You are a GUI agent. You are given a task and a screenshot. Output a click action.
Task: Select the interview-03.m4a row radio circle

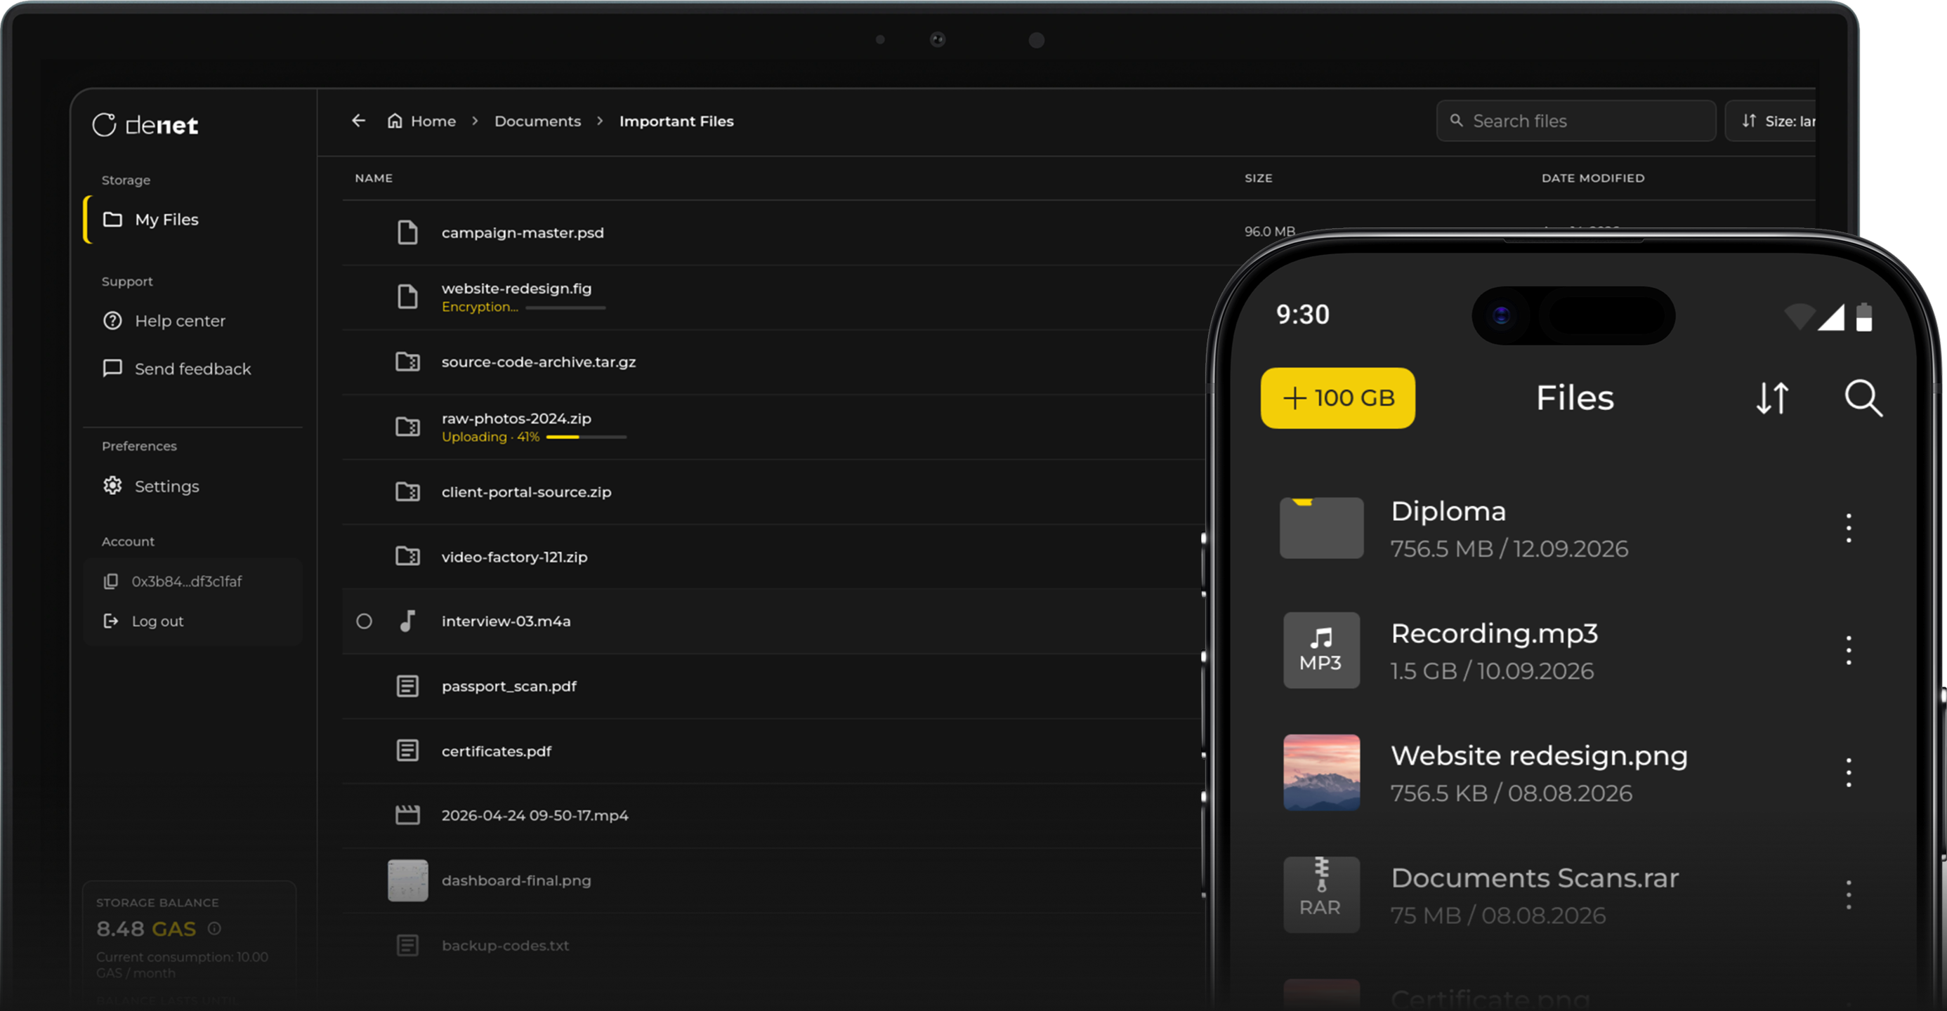click(364, 621)
